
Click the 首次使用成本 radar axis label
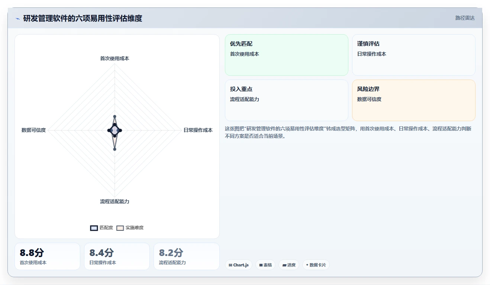click(x=115, y=58)
